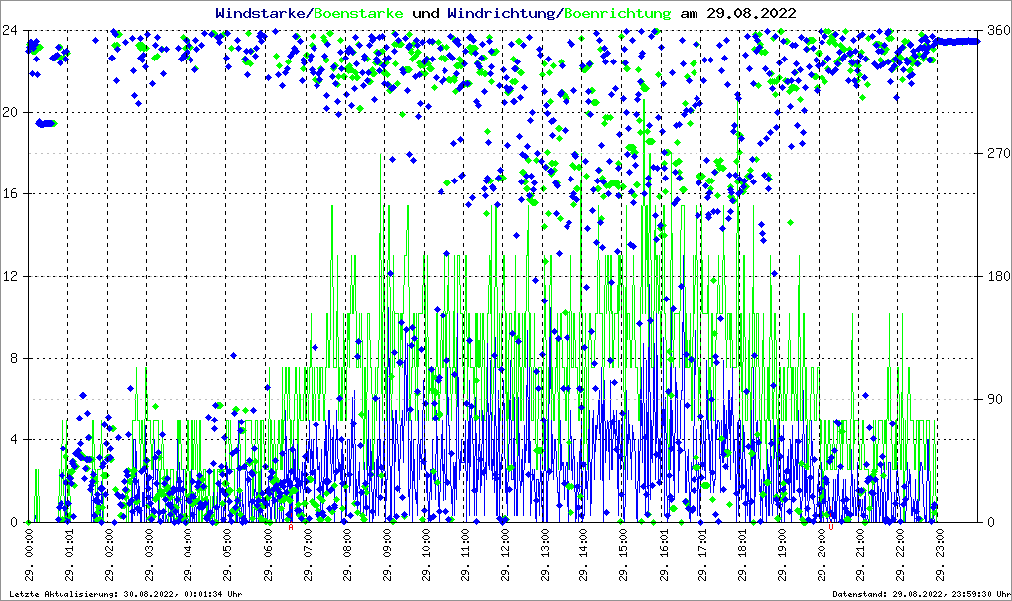Click the "29. 17:01" time axis label

point(702,555)
